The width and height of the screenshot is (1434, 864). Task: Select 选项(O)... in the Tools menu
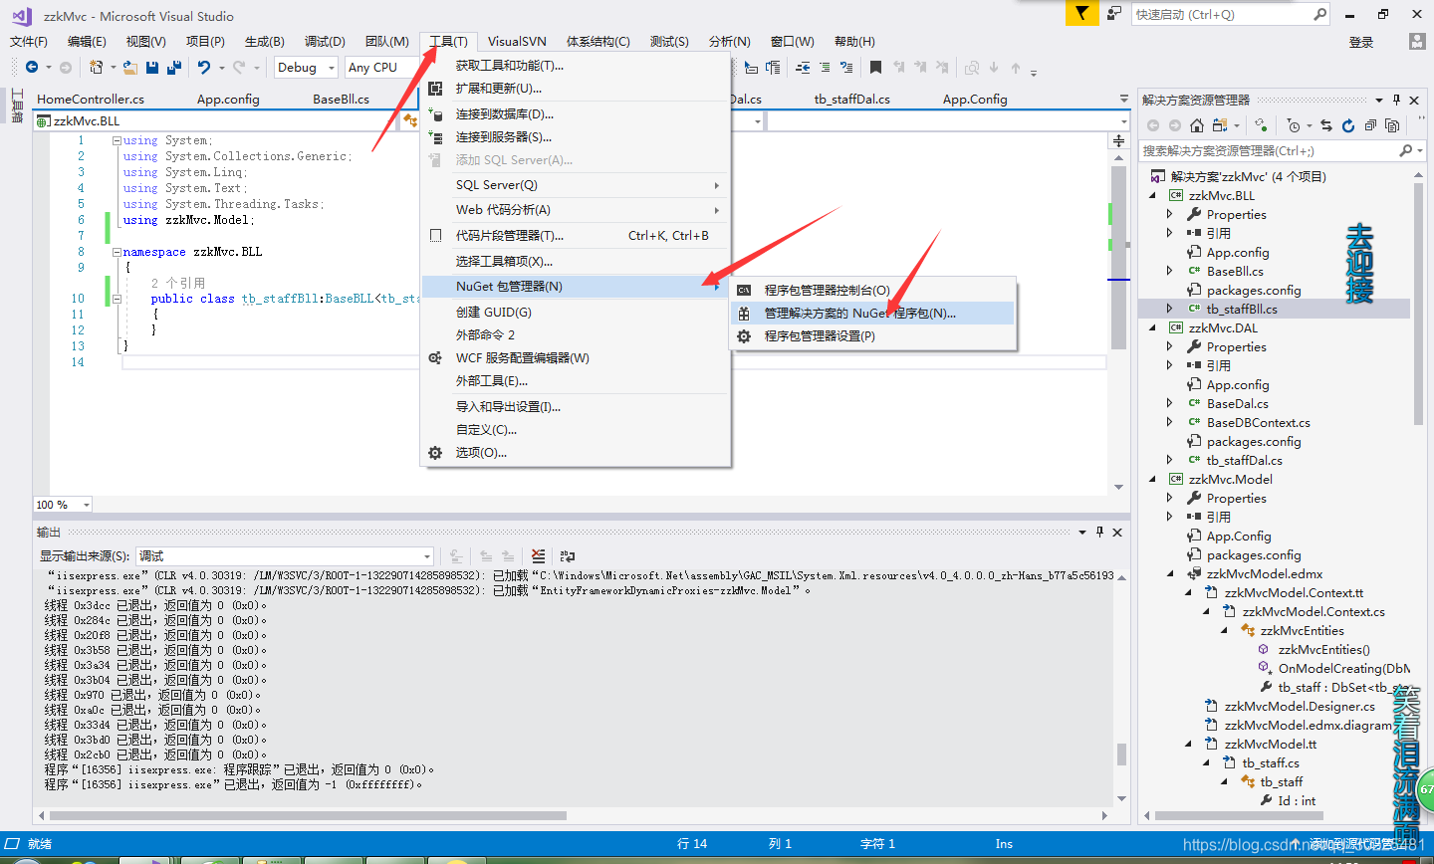click(x=576, y=453)
